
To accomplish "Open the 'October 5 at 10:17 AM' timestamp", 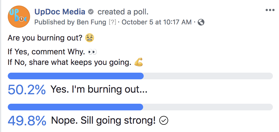I will click(x=156, y=22).
